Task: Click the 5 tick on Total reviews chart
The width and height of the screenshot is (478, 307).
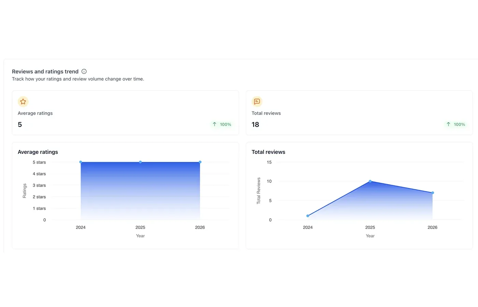Action: (270, 201)
